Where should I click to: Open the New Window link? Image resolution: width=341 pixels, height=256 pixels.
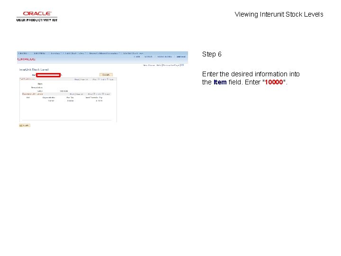(x=149, y=65)
